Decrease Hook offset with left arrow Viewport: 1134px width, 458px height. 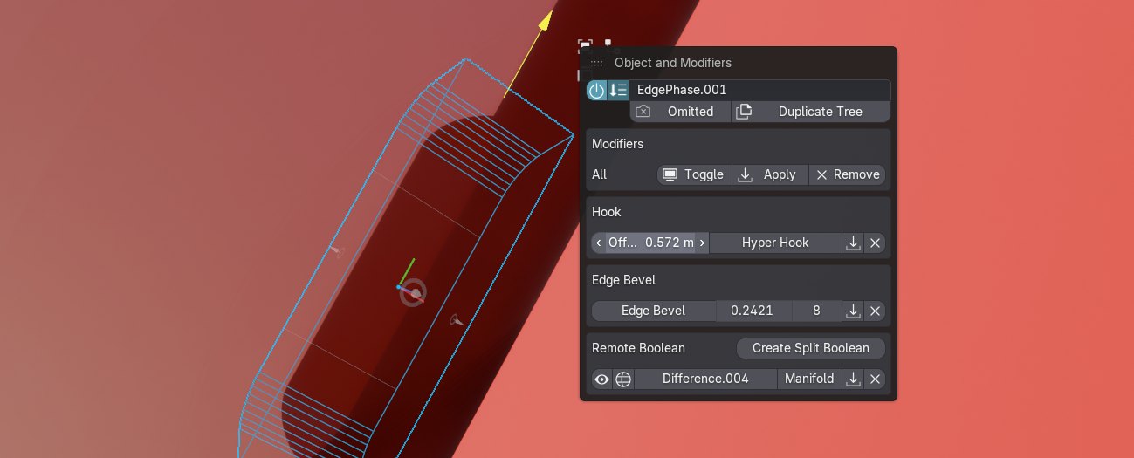[598, 243]
